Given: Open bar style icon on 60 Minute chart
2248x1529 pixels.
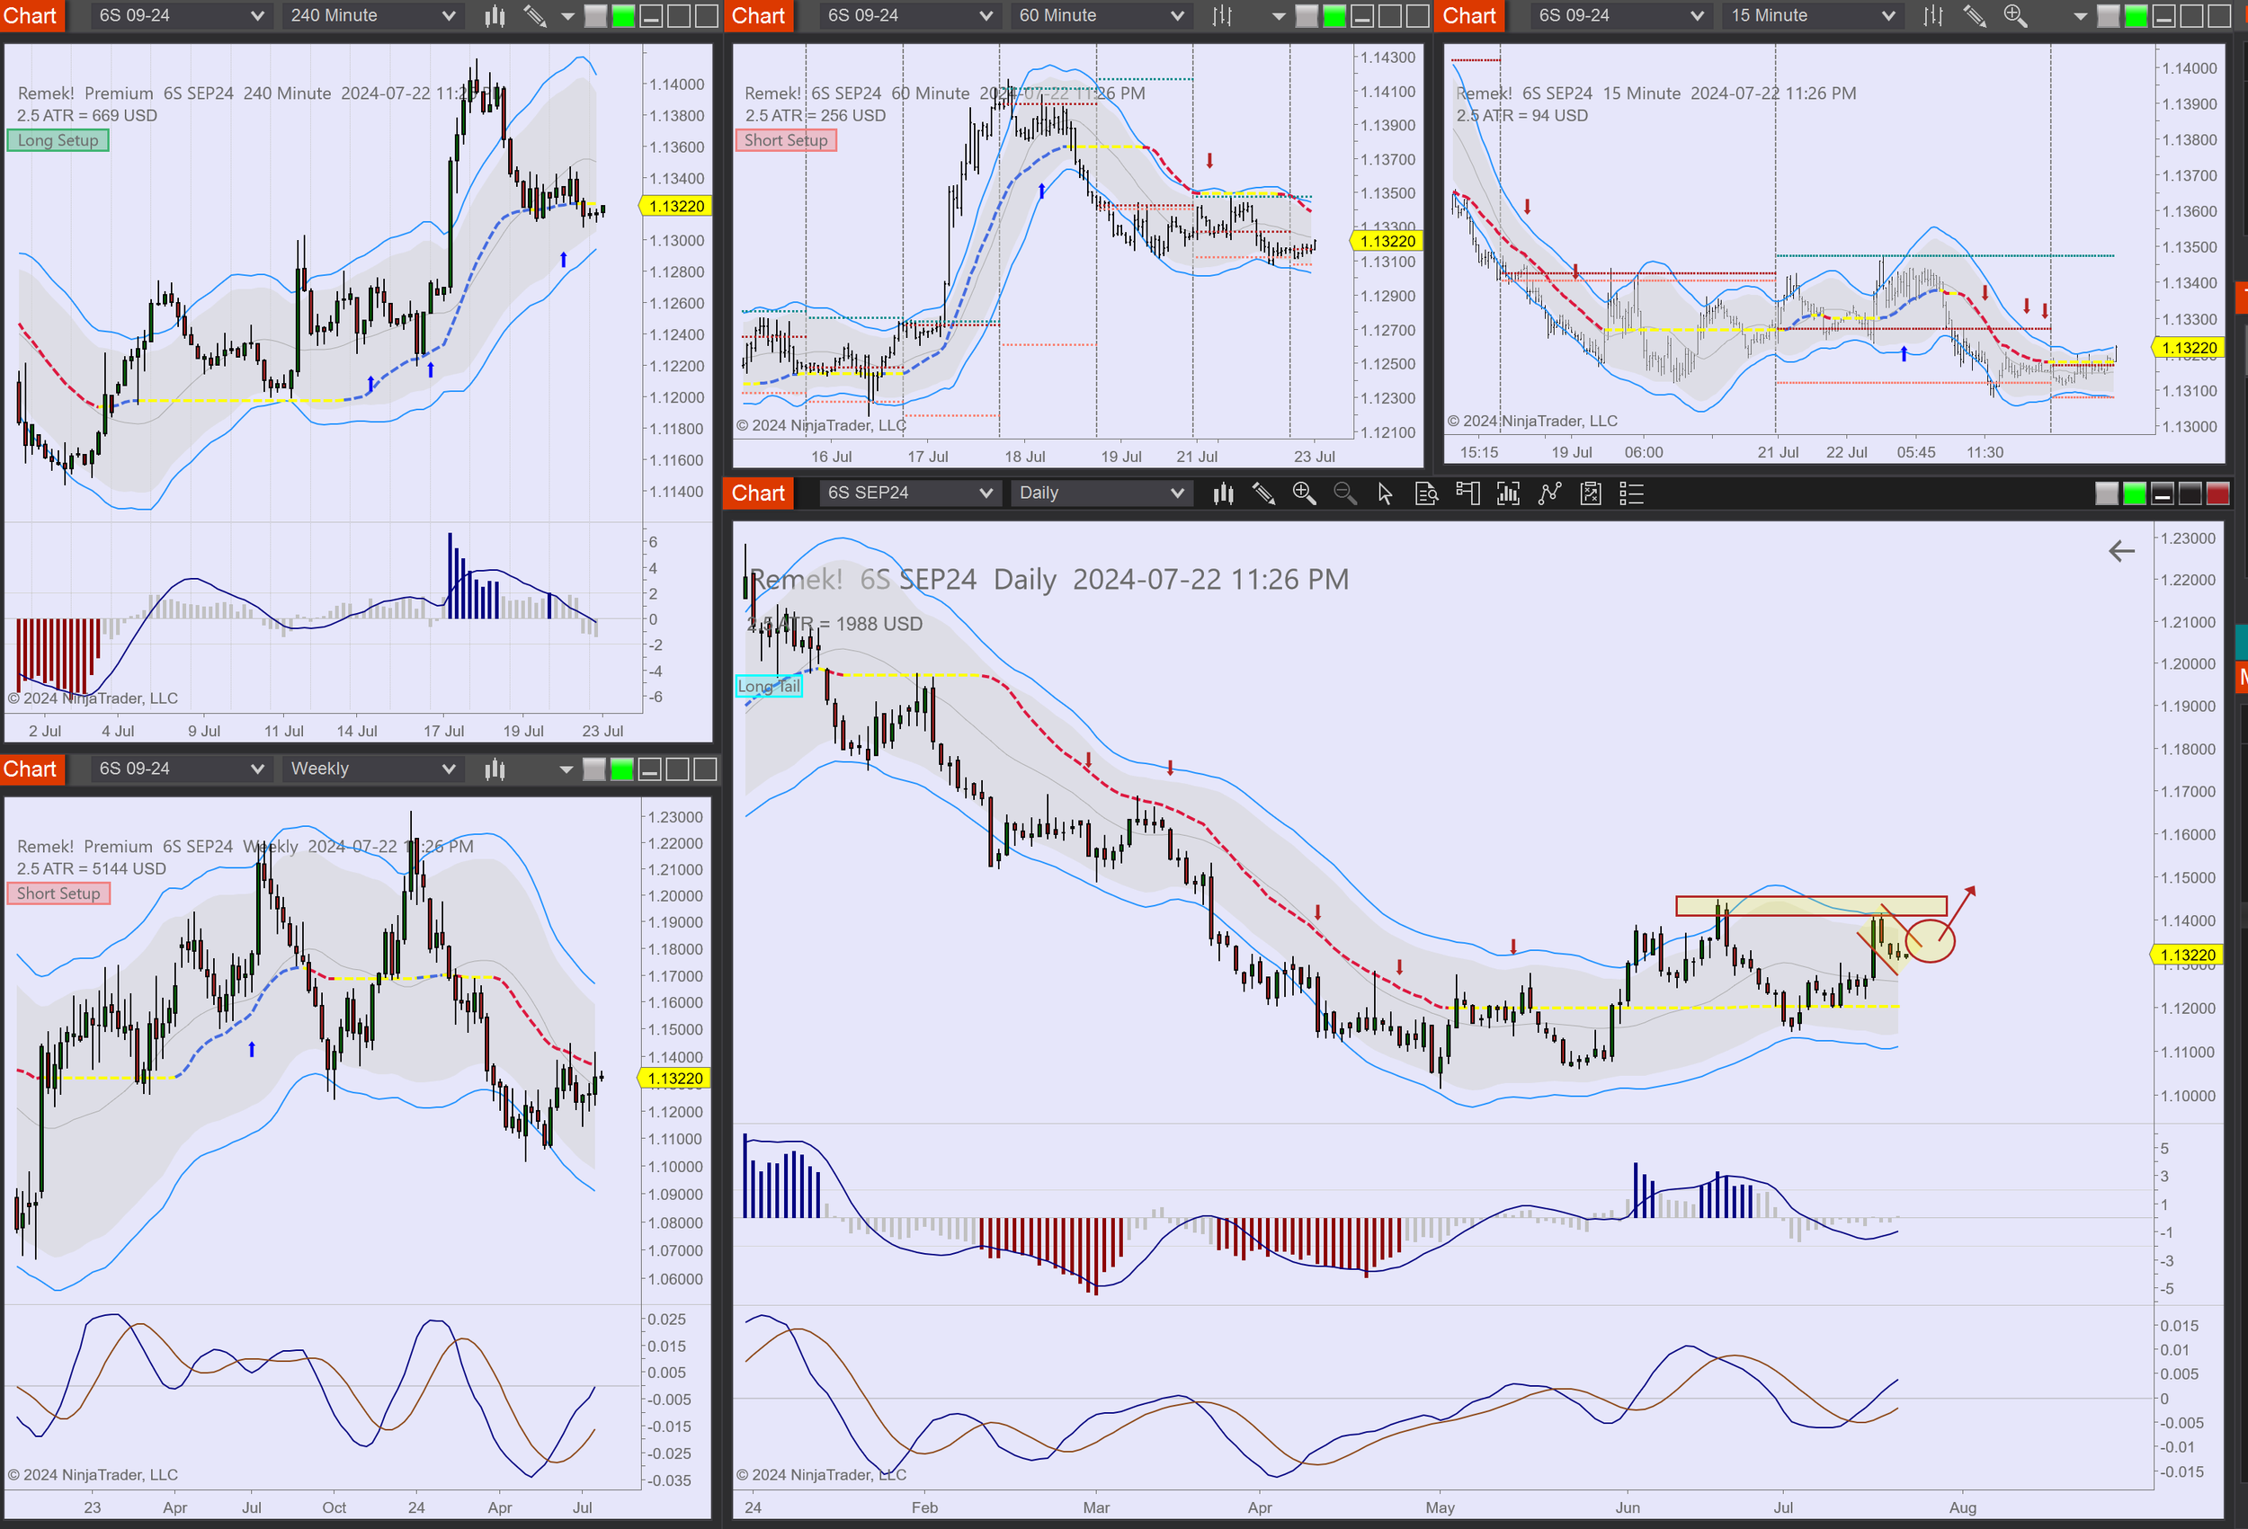Looking at the screenshot, I should click(1223, 15).
